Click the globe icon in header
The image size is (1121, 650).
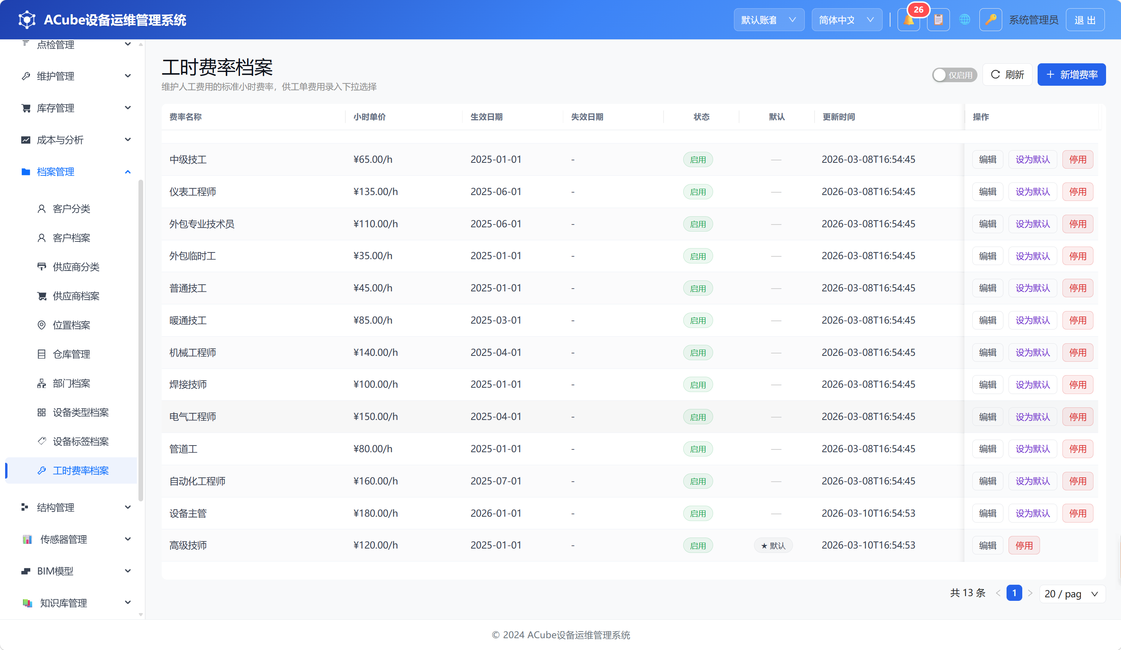click(x=964, y=20)
